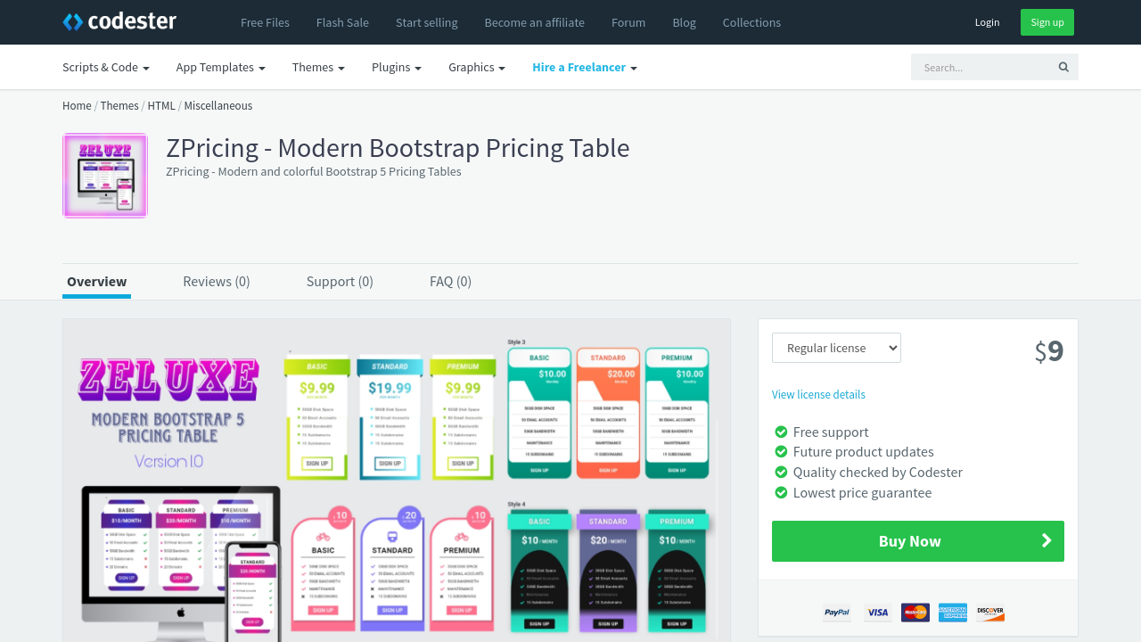1141x642 pixels.
Task: Go to Home breadcrumb
Action: [77, 105]
